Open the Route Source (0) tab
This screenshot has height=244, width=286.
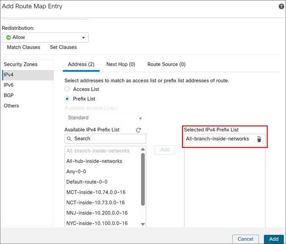(x=166, y=64)
